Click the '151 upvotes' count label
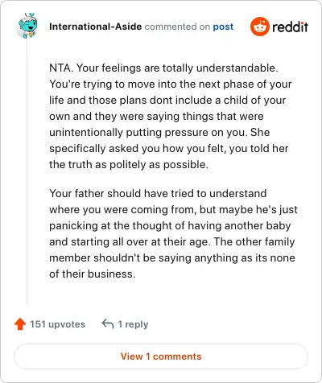Viewport: 322px width, 383px height. coord(57,324)
